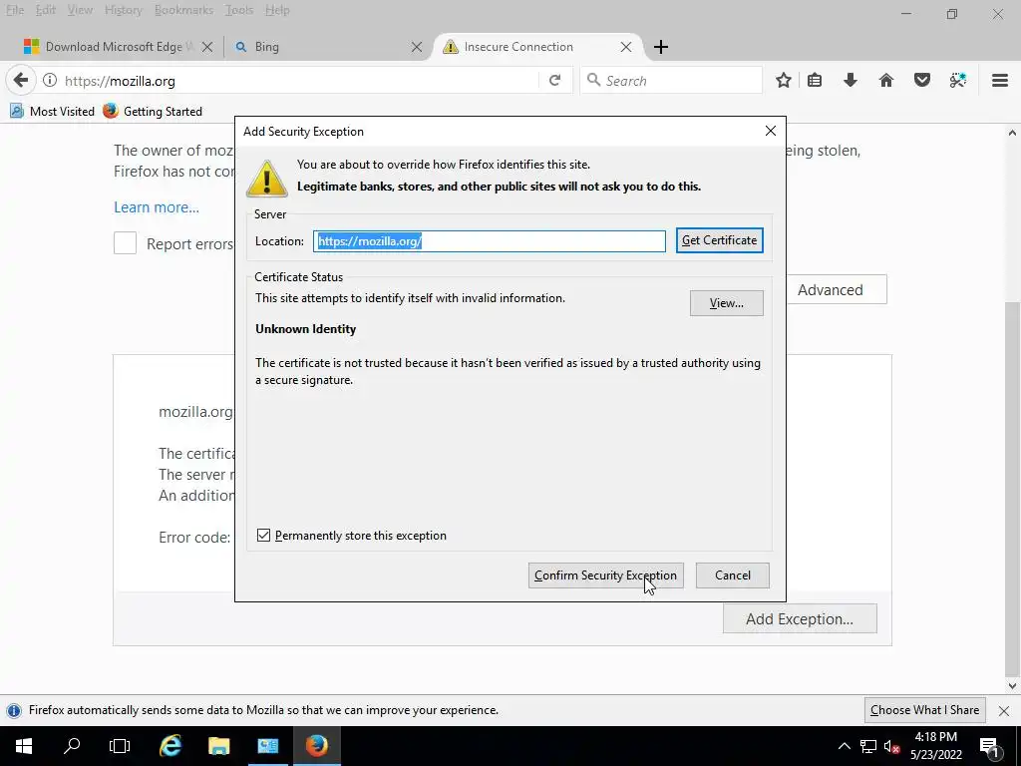Close the Bing tab

(417, 47)
